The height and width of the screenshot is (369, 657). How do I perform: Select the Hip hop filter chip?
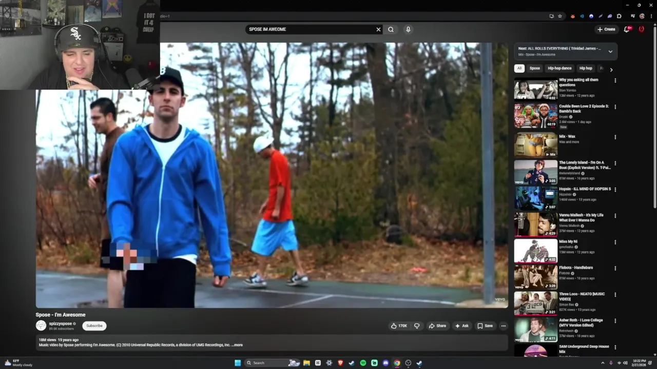coord(586,68)
